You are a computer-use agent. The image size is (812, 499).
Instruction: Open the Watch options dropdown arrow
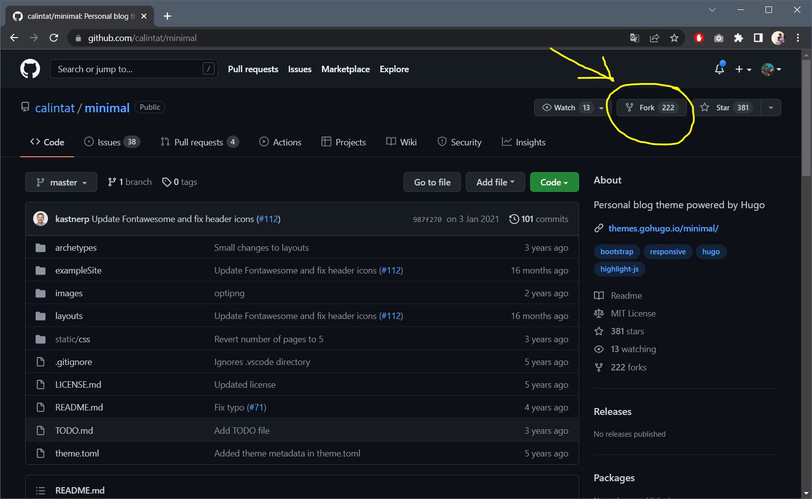601,108
